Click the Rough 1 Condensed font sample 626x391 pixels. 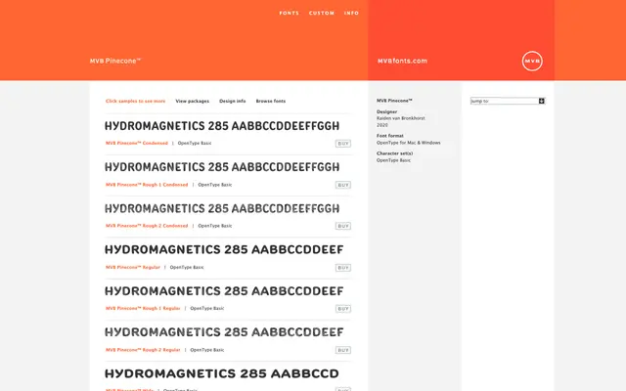pyautogui.click(x=222, y=167)
